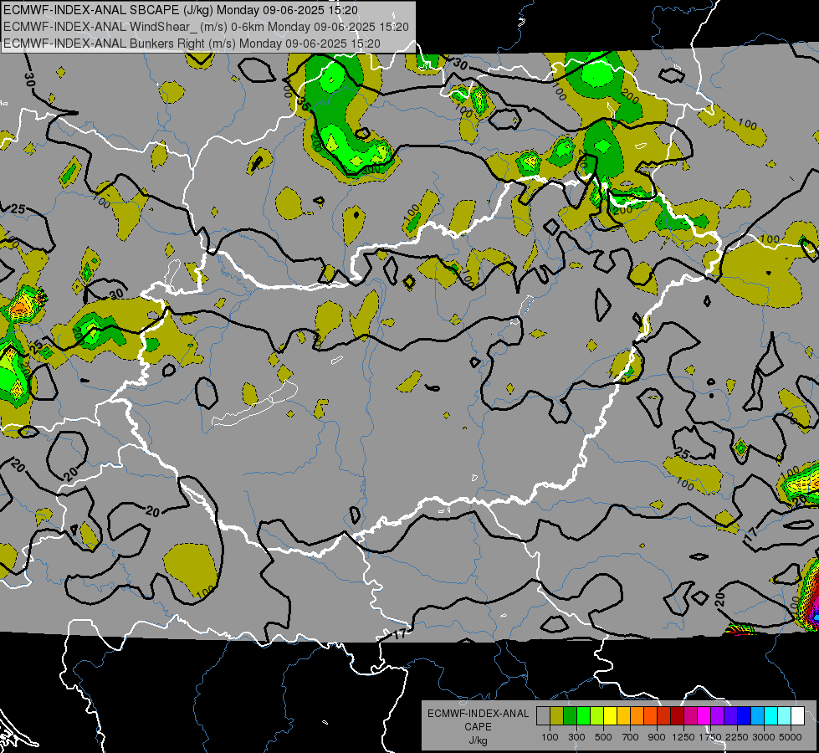Click the 5000 value under the legend
819x753 pixels.
point(791,737)
